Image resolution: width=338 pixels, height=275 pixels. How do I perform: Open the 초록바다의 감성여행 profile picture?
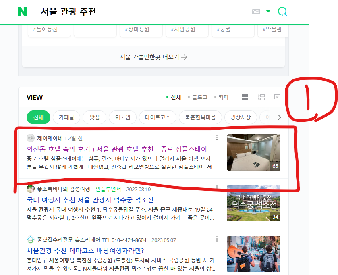pos(31,189)
